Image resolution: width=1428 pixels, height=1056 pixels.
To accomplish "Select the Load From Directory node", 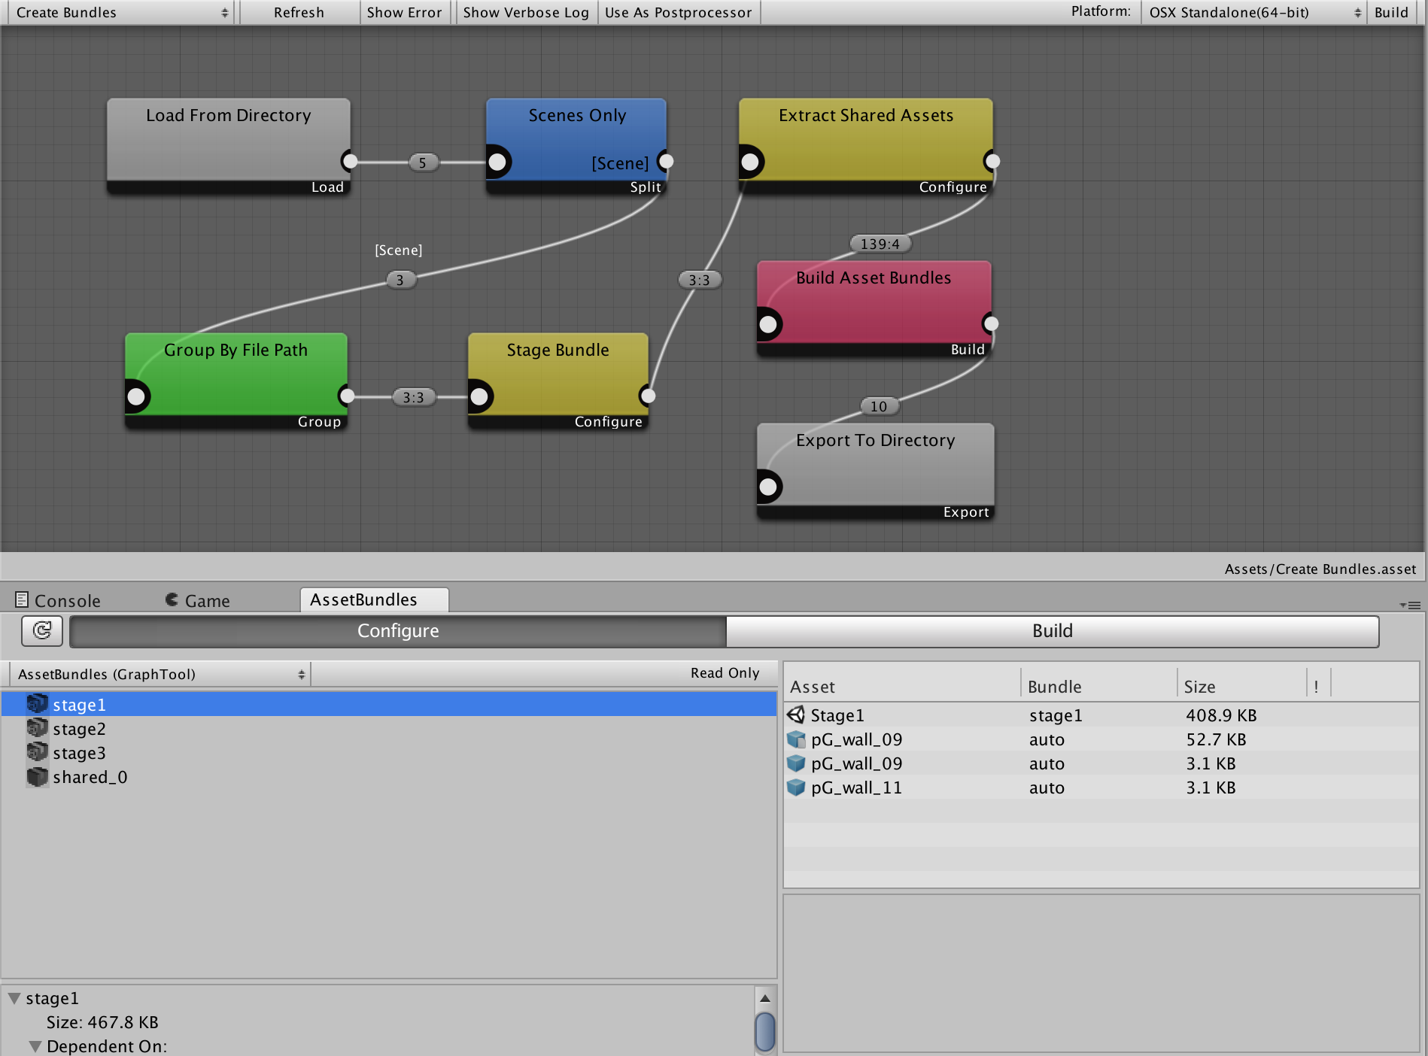I will click(229, 146).
